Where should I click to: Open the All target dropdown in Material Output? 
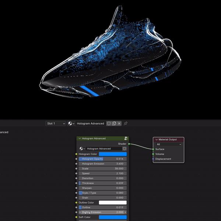click(x=169, y=144)
